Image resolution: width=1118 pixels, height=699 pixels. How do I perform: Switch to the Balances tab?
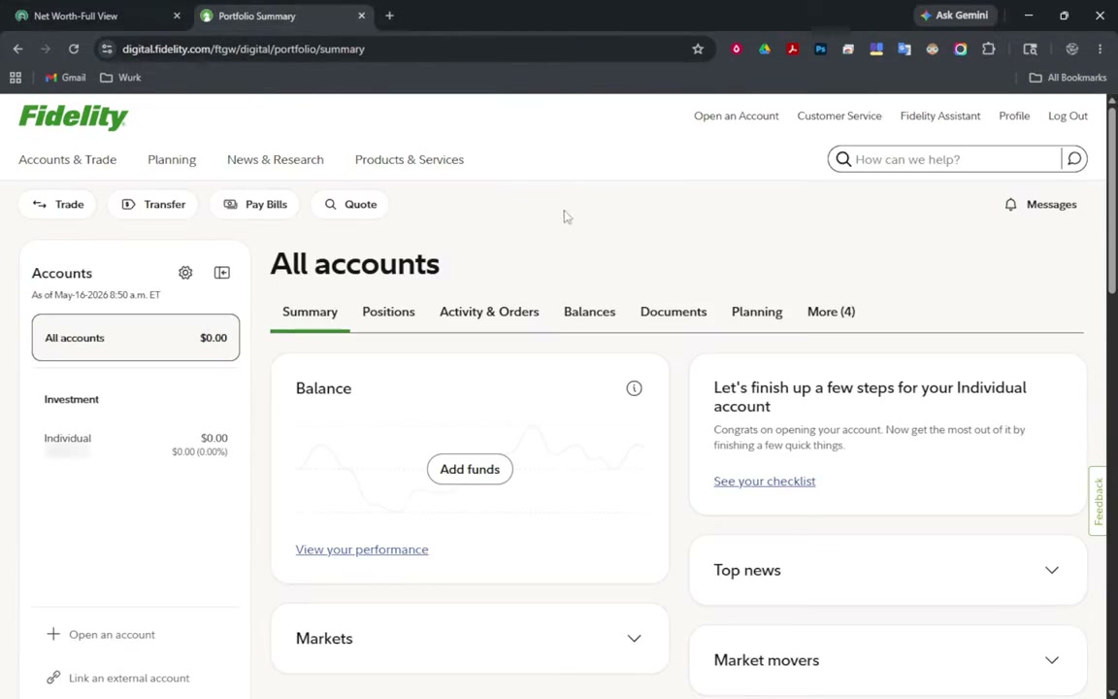coord(590,312)
